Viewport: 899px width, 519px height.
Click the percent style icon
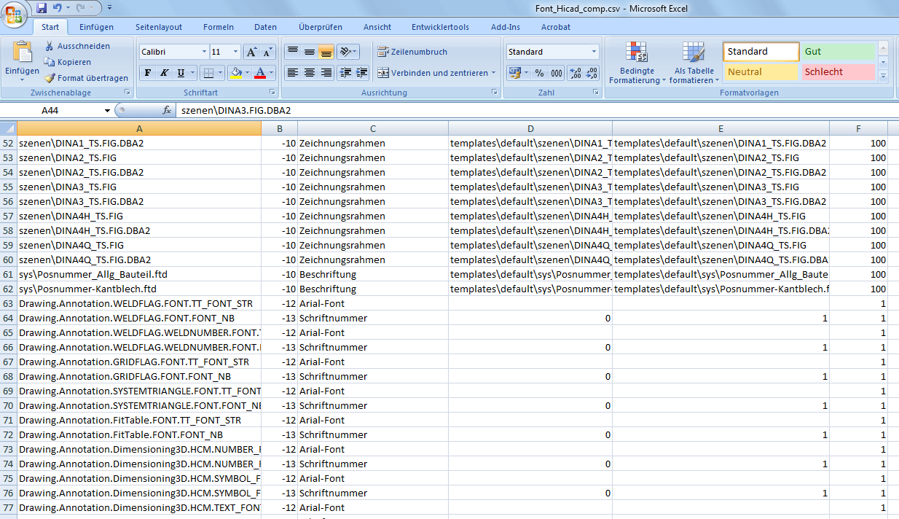pyautogui.click(x=539, y=73)
